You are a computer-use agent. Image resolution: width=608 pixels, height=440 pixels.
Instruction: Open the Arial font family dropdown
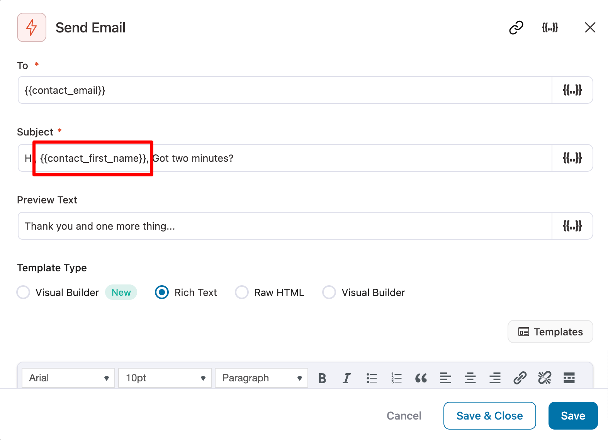68,378
